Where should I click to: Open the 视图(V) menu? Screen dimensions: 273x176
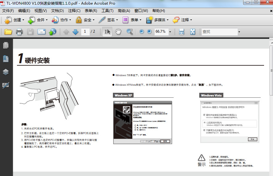pos(41,11)
